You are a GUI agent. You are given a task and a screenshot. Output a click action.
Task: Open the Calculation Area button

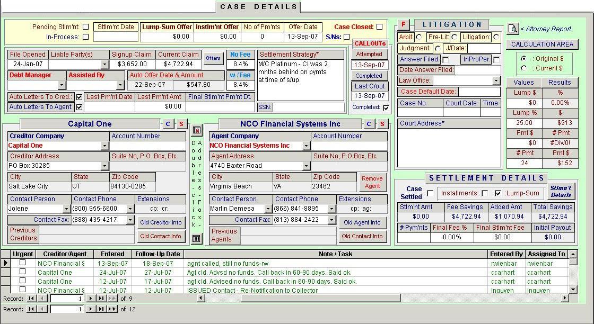click(542, 44)
